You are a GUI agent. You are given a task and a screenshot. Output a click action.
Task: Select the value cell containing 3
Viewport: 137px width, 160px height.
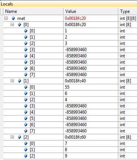pos(91,43)
